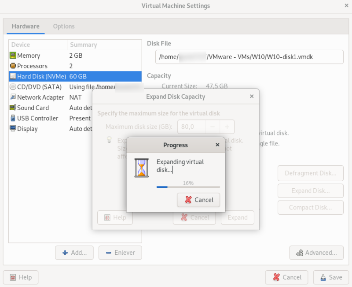This screenshot has height=287, width=352.
Task: Select the Network Adapter icon
Action: pyautogui.click(x=13, y=97)
